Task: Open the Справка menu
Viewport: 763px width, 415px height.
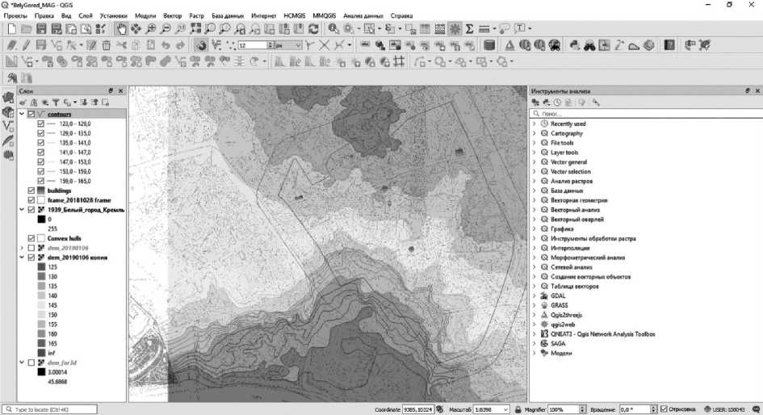Action: tap(401, 15)
